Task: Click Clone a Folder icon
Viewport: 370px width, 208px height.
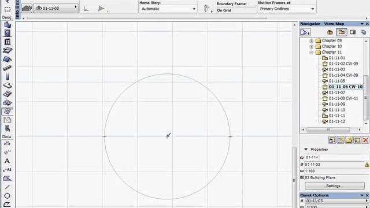Action: click(357, 140)
